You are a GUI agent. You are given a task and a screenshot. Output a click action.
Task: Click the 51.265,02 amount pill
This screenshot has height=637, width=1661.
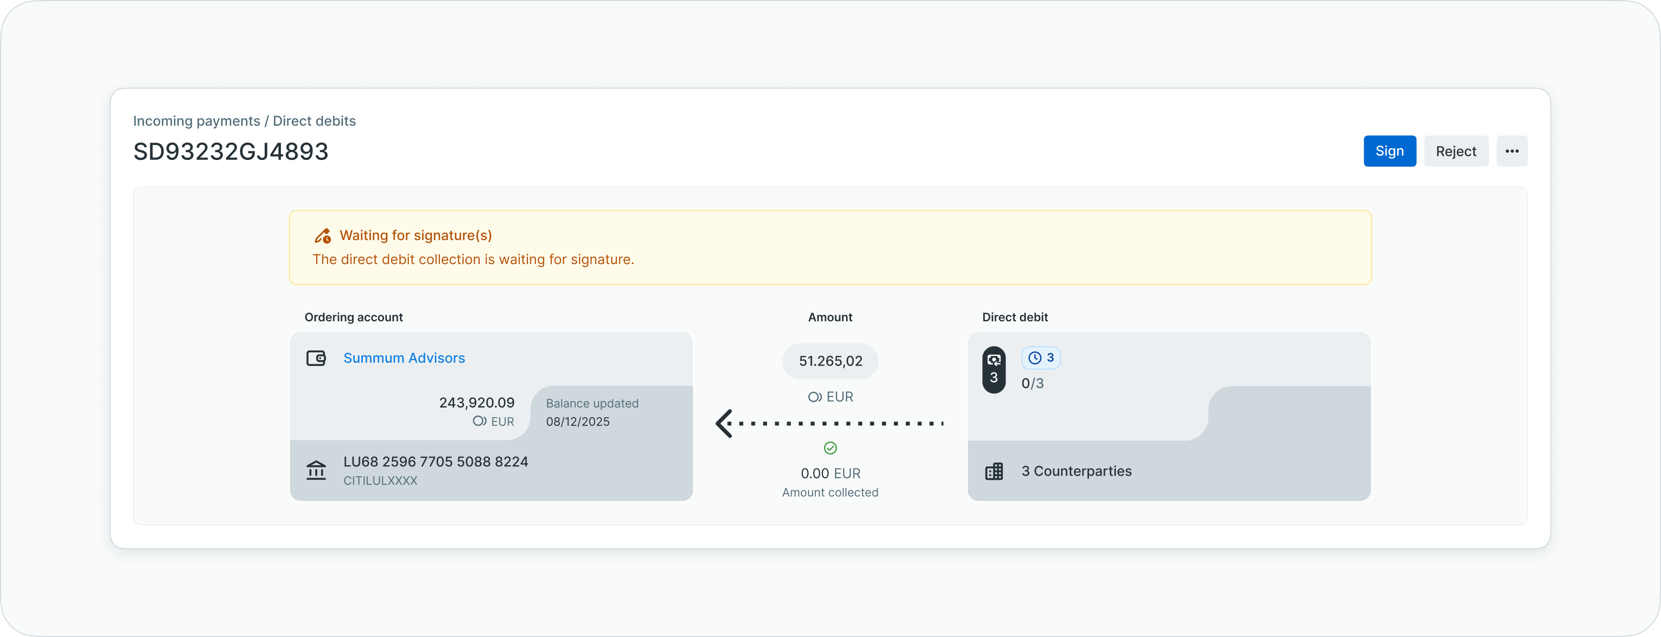[x=830, y=361]
